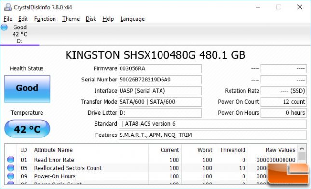Viewport: 311px width, 189px height.
Task: Click the 42 °C temperature button
Action: (x=27, y=129)
